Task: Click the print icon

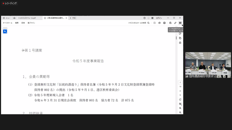Action: pyautogui.click(x=164, y=23)
